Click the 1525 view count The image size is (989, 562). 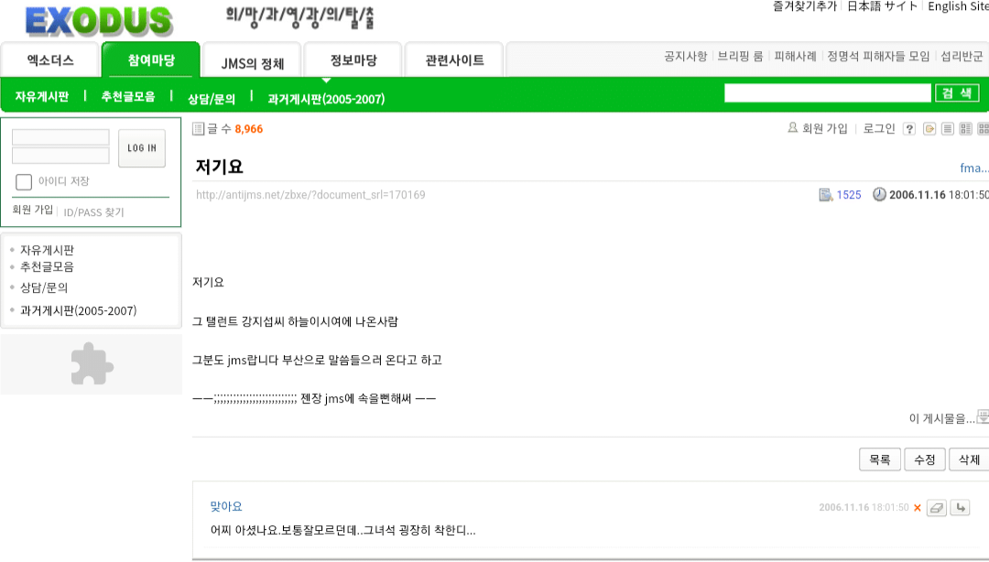(x=848, y=195)
